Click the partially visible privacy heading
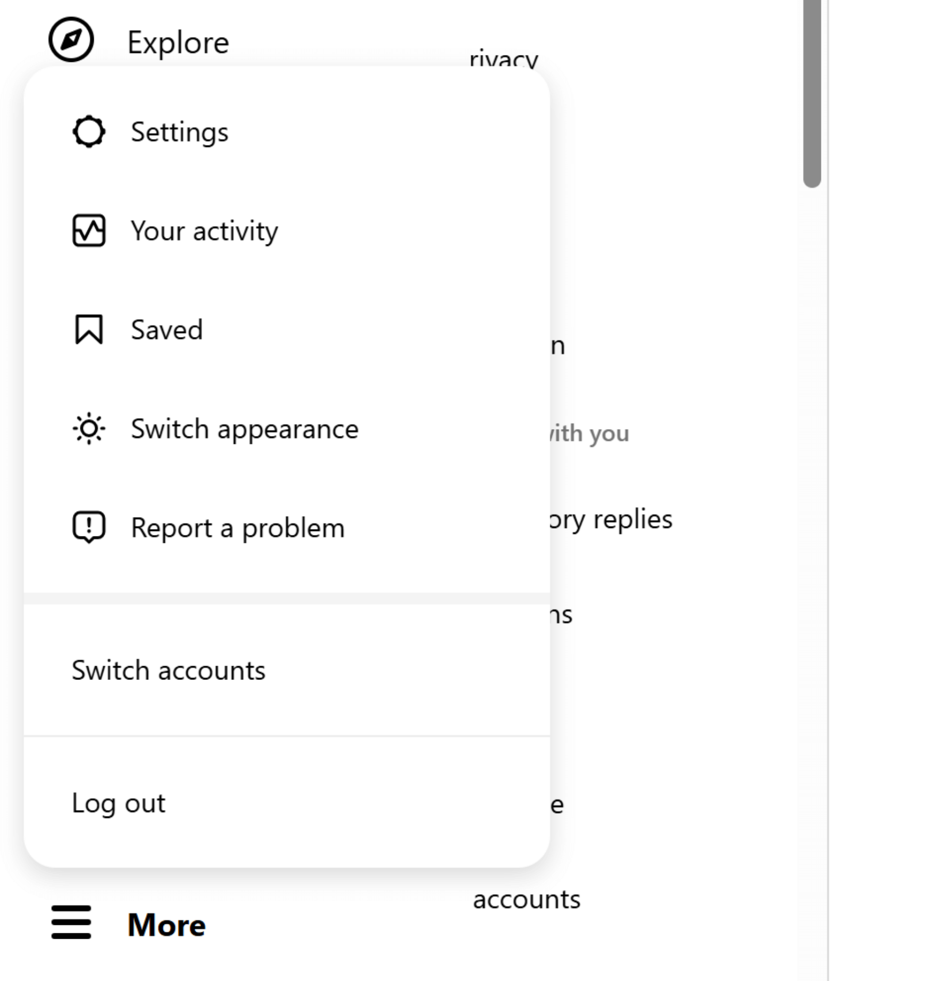 (x=504, y=59)
